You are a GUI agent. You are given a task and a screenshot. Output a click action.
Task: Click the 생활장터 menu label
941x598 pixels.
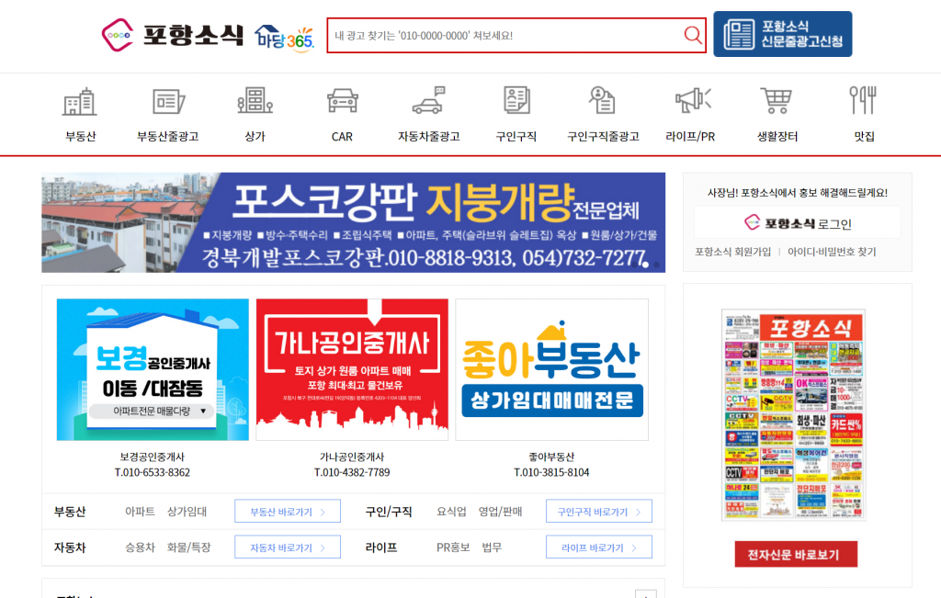click(x=777, y=136)
